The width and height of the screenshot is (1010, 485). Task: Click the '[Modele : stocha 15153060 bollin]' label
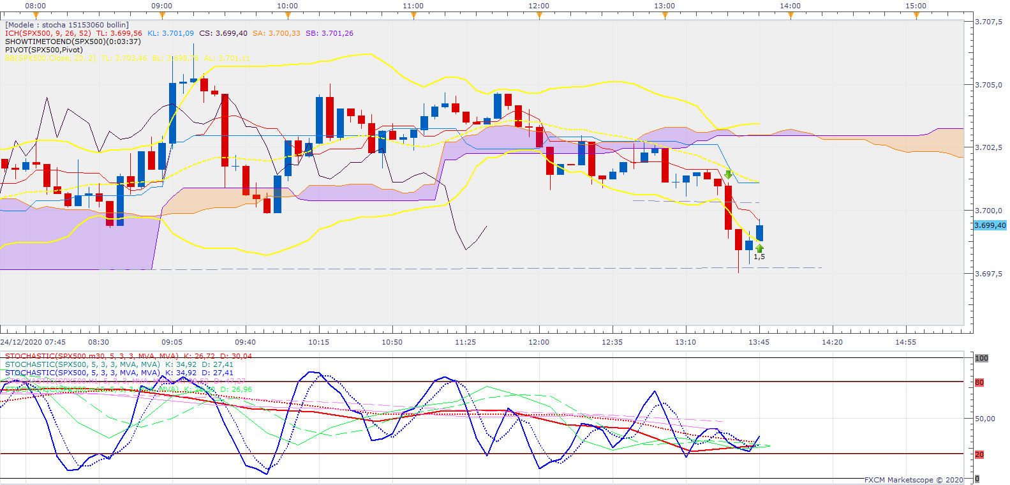tap(67, 25)
